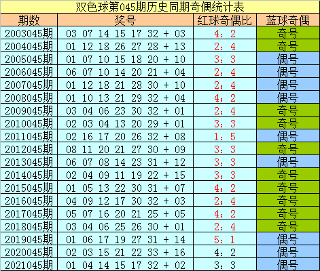Click numbers 01 07 10 15 18 20 + 10
Screen dimensions: 320x271
tap(126, 59)
